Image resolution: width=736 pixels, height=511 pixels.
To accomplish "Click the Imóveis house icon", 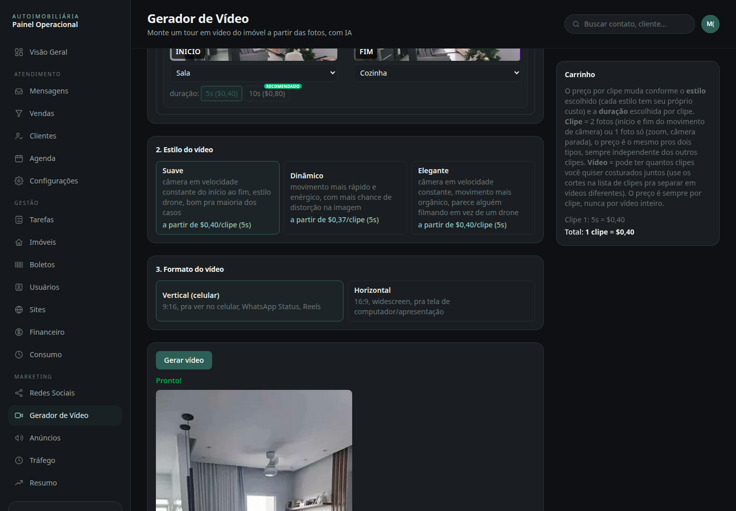I will (19, 242).
